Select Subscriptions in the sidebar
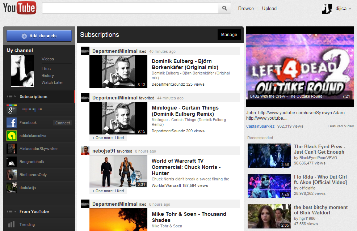Image resolution: width=357 pixels, height=231 pixels. [x=33, y=97]
